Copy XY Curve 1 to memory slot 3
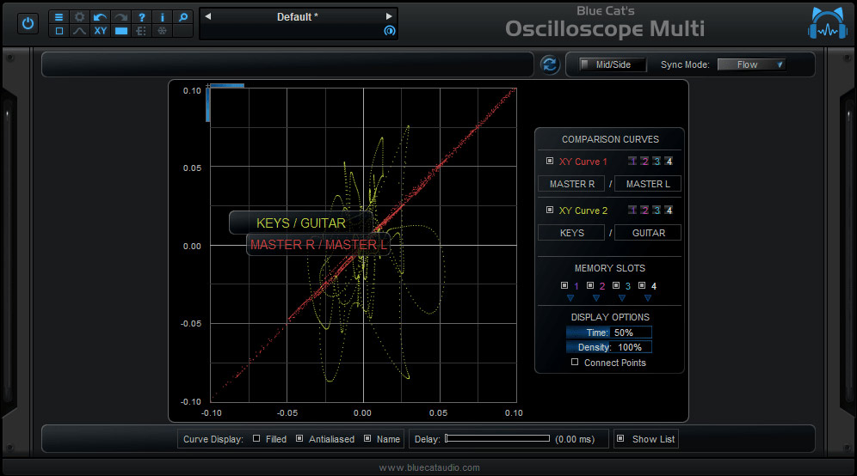This screenshot has height=476, width=857. coord(657,161)
